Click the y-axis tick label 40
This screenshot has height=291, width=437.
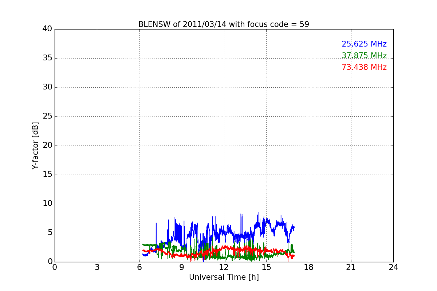click(47, 29)
